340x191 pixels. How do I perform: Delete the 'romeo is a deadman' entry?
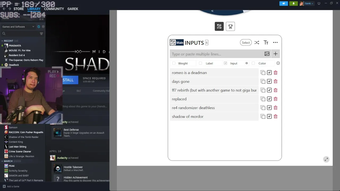click(x=275, y=72)
